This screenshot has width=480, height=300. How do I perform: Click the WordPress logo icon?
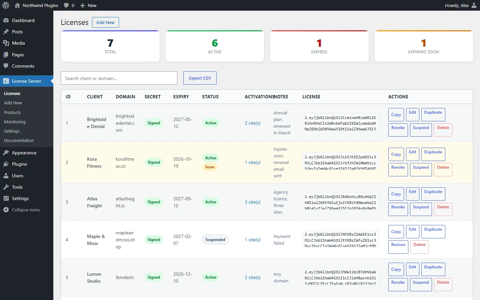click(x=6, y=5)
